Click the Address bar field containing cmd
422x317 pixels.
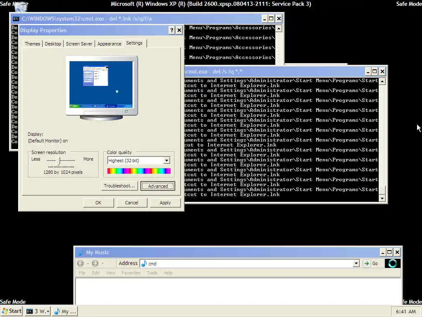pyautogui.click(x=250, y=264)
